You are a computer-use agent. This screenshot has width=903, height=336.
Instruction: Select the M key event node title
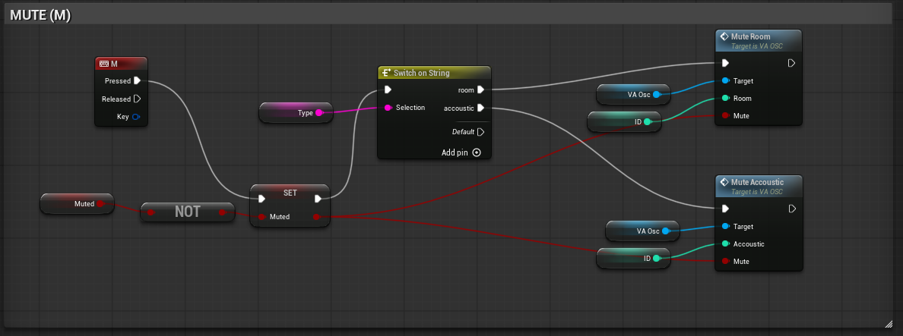115,64
